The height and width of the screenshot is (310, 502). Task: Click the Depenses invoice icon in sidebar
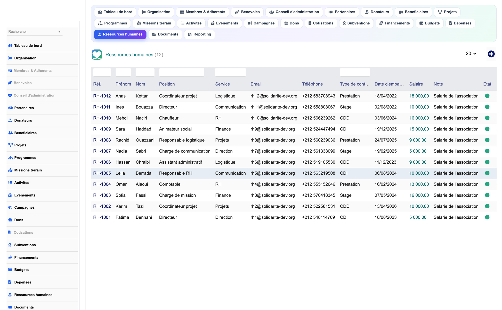coord(10,282)
